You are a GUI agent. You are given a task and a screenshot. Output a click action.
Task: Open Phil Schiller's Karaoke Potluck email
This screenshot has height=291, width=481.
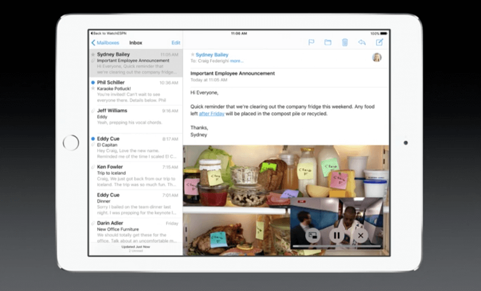tap(136, 91)
